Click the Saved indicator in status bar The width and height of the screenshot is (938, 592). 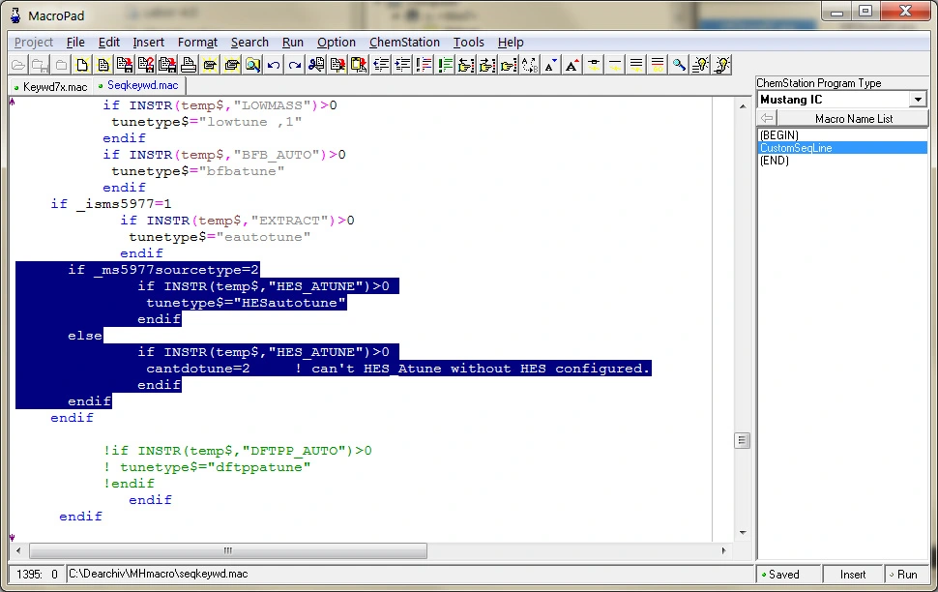(788, 575)
